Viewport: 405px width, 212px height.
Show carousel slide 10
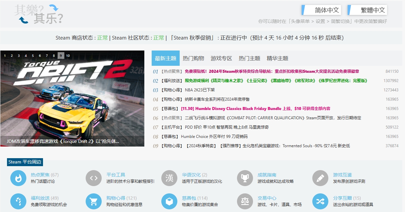[68, 55]
